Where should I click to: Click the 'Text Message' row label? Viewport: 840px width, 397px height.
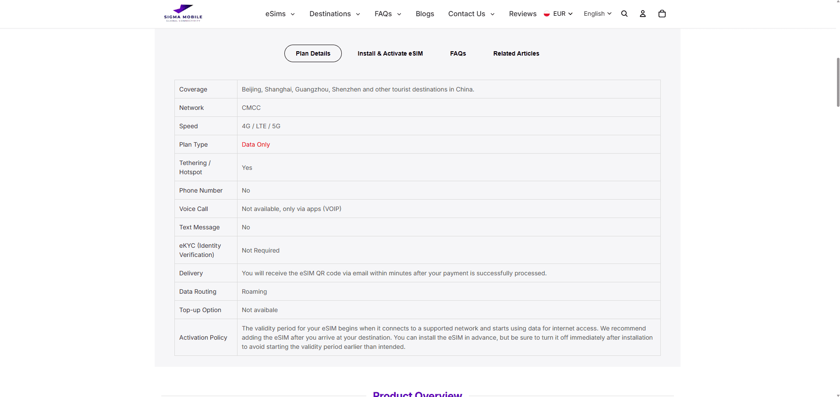(x=199, y=227)
